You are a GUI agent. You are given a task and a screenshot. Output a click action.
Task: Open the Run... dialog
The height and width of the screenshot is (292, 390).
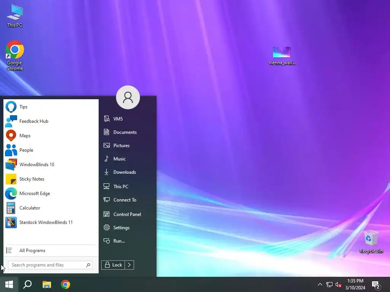click(128, 241)
